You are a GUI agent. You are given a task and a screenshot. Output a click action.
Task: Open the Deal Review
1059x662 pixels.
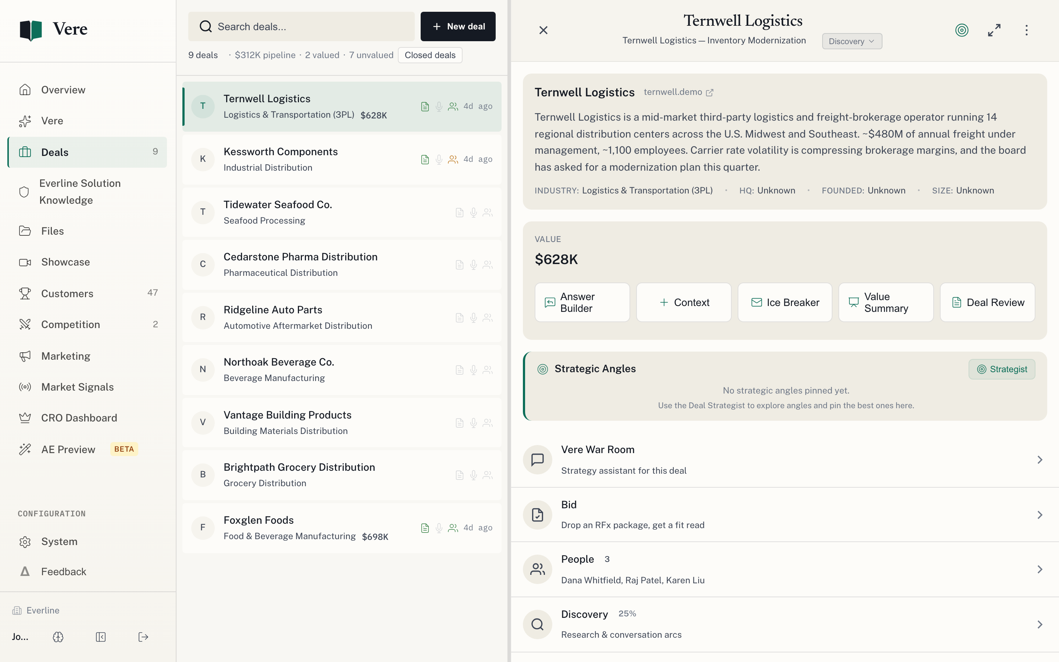[x=987, y=303]
